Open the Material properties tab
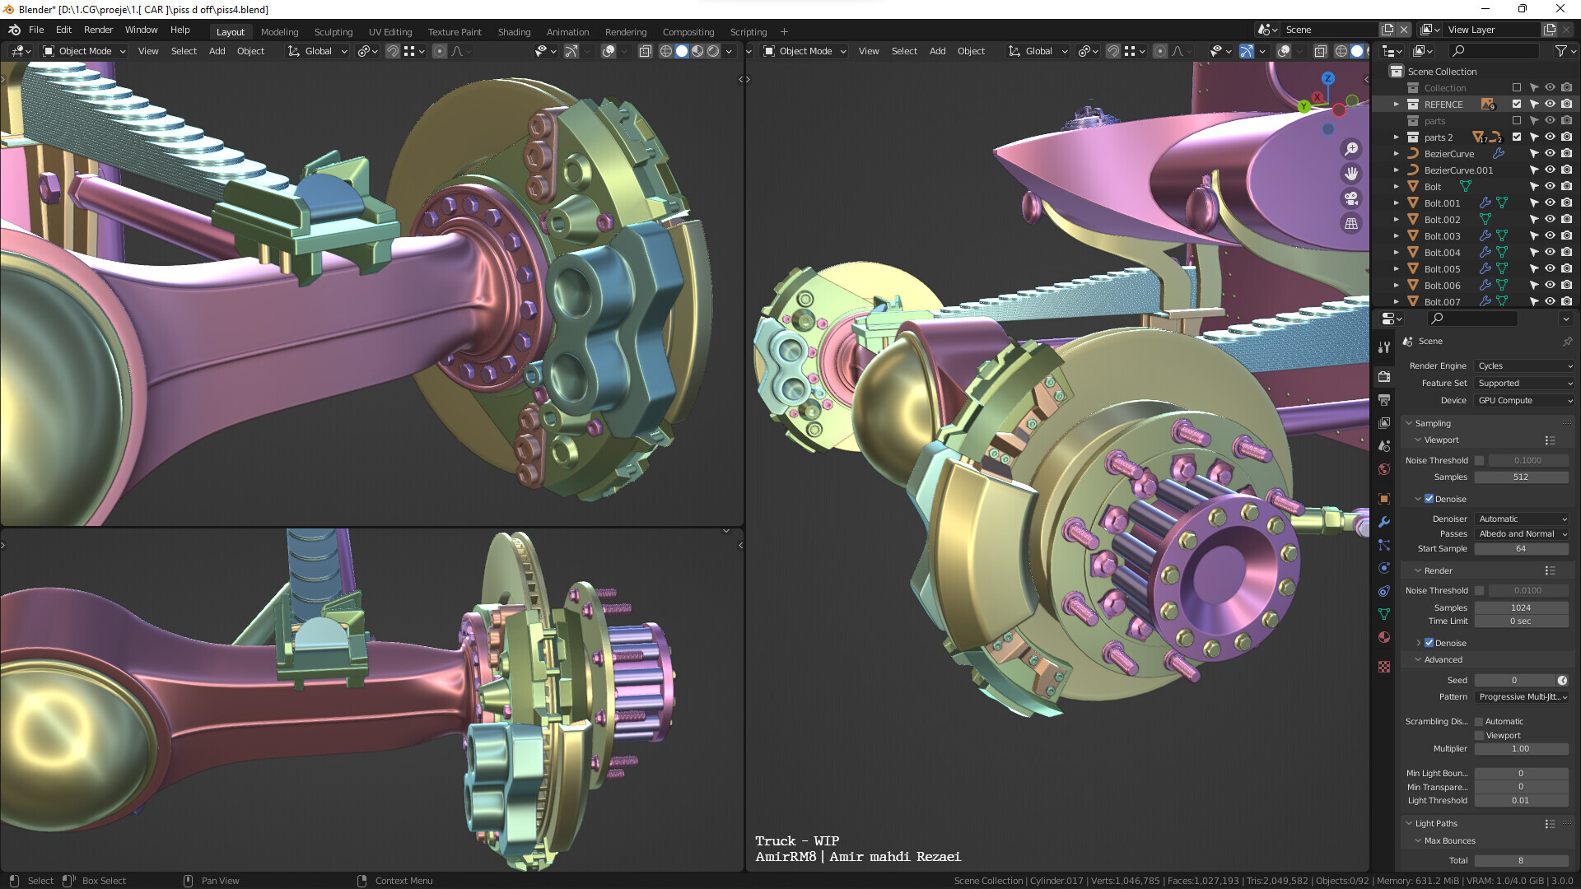This screenshot has width=1581, height=889. tap(1384, 637)
